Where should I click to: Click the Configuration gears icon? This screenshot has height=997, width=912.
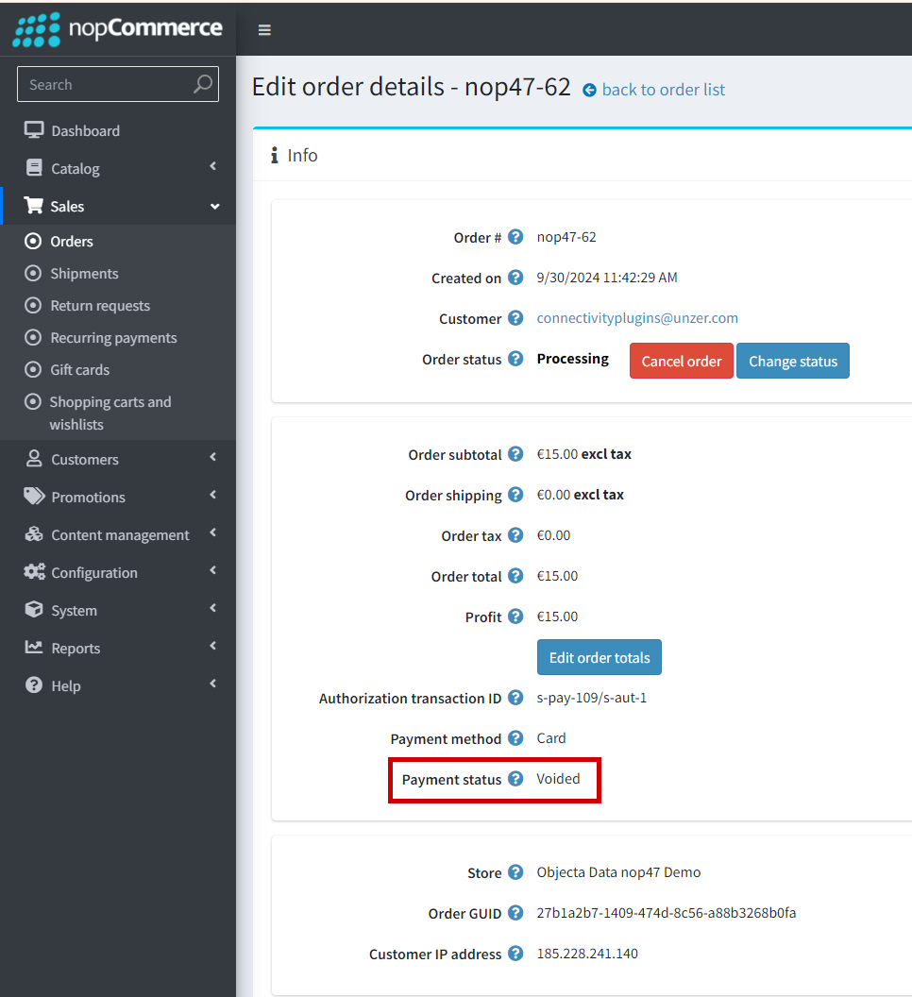[x=34, y=571]
